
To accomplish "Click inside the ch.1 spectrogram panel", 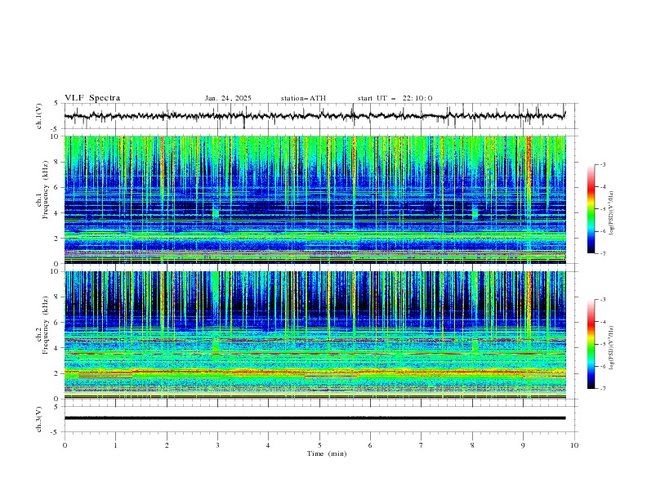I will pyautogui.click(x=315, y=199).
